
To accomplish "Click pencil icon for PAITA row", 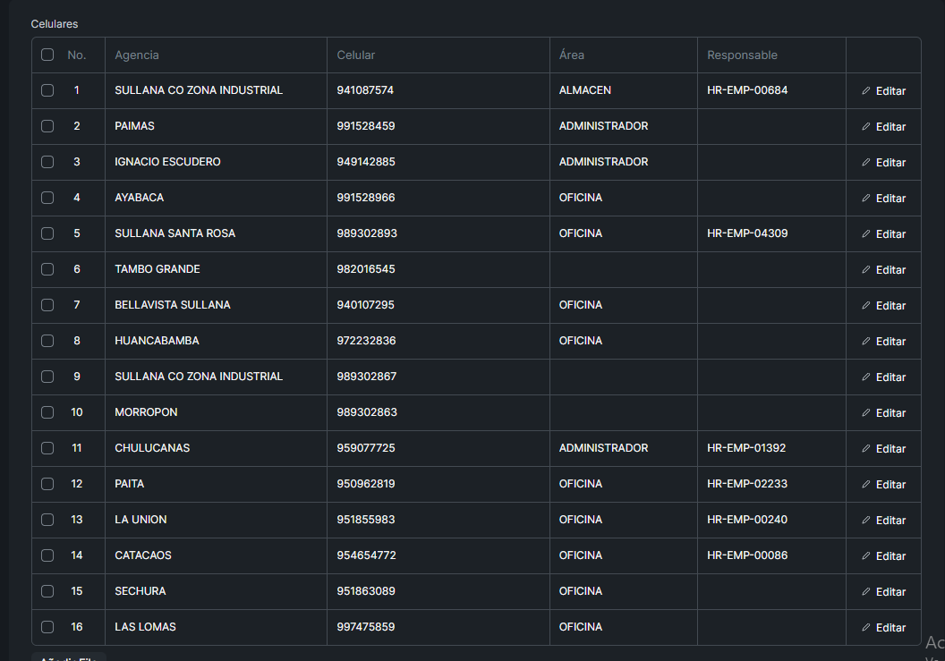I will tap(865, 485).
